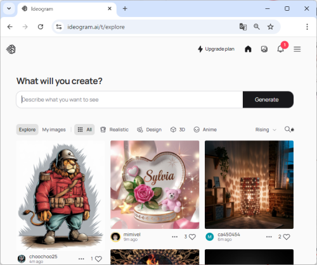Like mimivel's Sylvia image with heart
Image resolution: width=317 pixels, height=265 pixels.
pyautogui.click(x=192, y=237)
